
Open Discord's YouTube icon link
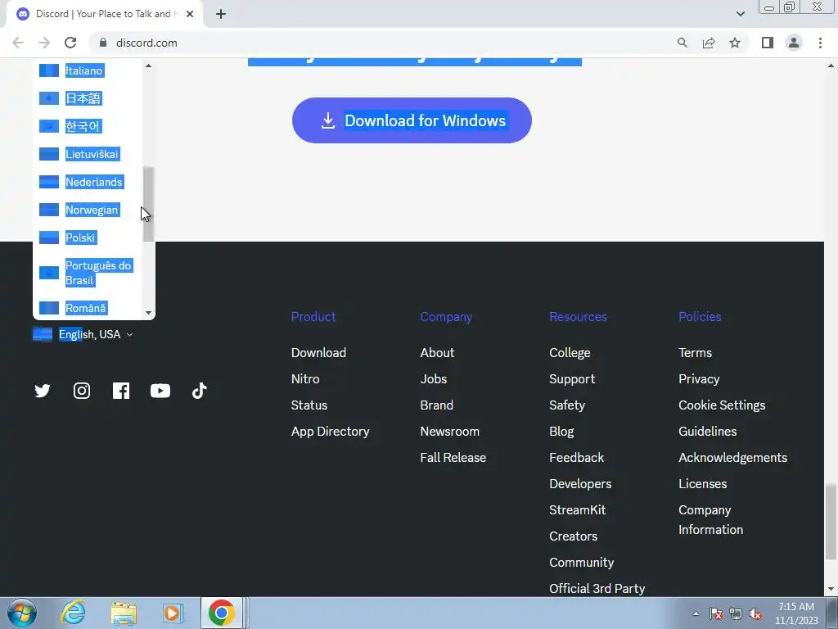click(x=160, y=391)
